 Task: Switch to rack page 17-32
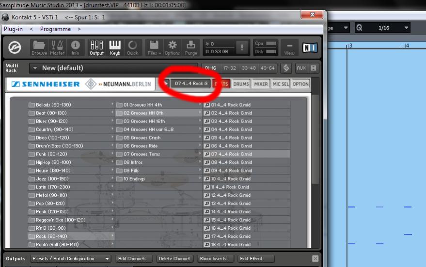(230, 68)
